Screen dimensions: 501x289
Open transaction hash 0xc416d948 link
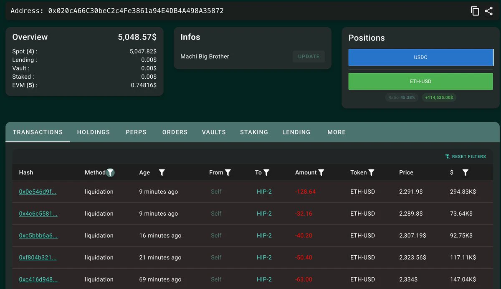pyautogui.click(x=38, y=279)
